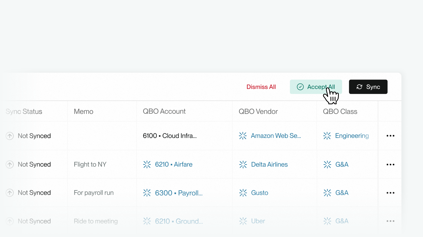
Task: Click the Flight to NY memo
Action: [x=90, y=165]
